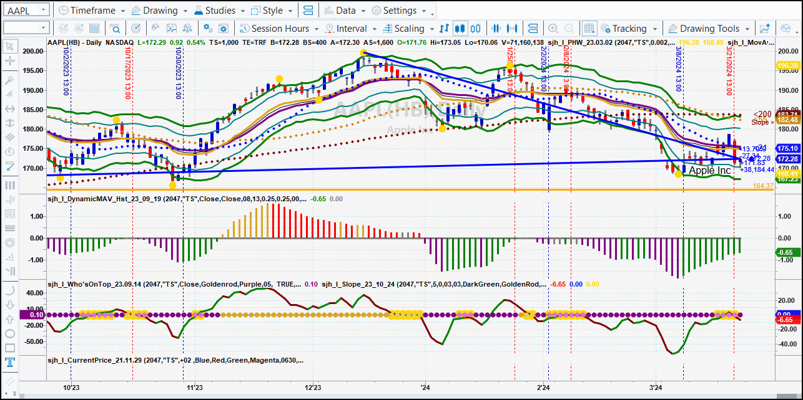Click the sjh_I_Who'sOnTop study label

click(x=175, y=284)
